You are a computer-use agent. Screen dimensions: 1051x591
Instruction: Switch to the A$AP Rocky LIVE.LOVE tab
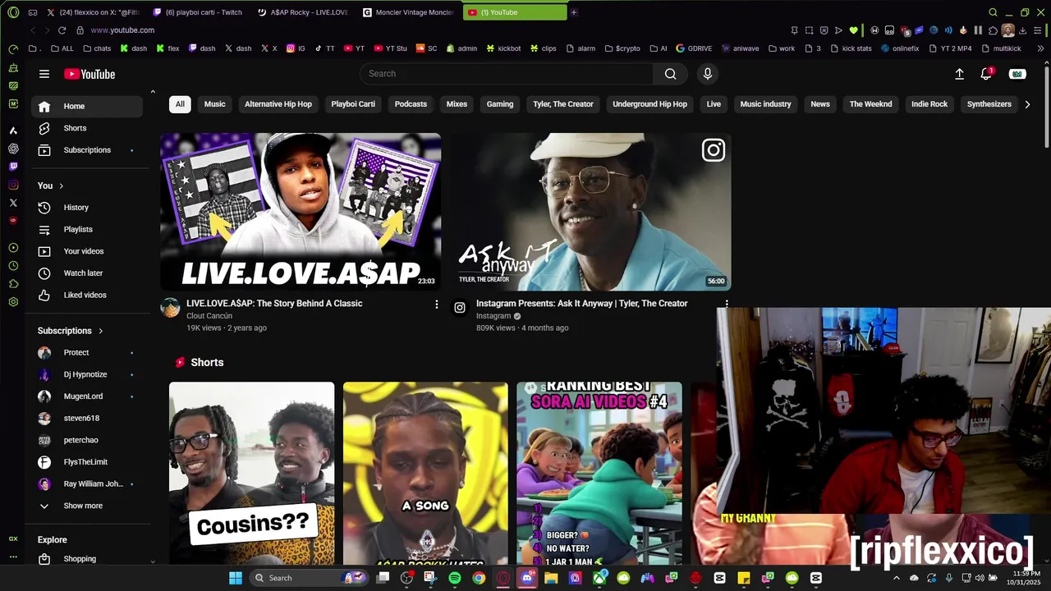[x=302, y=12]
